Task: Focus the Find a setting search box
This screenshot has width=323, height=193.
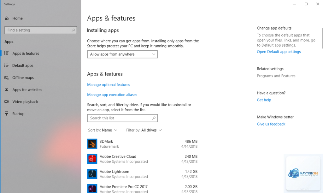Action: [41, 30]
